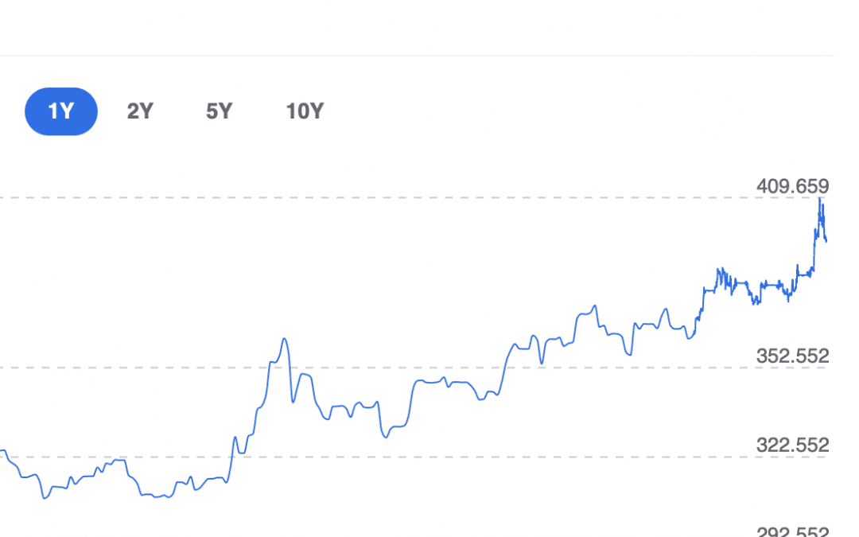
Task: Click the rightmost endpoint of the price line
Action: click(826, 240)
